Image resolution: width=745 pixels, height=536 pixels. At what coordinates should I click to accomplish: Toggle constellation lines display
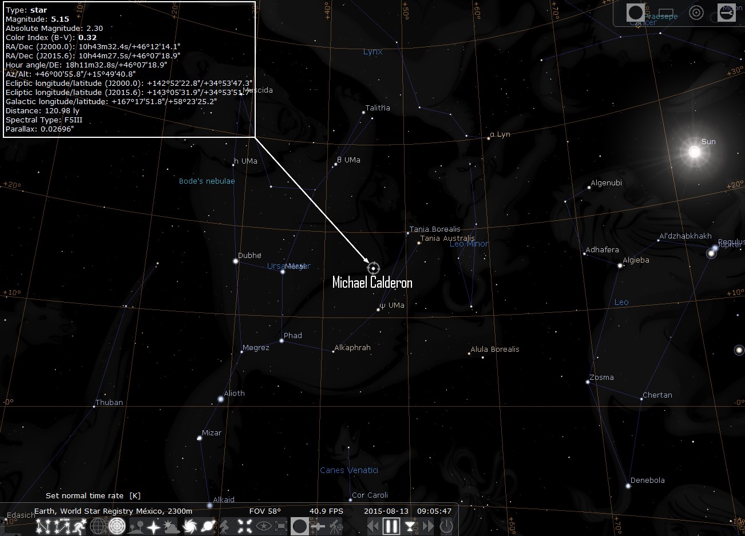43,526
